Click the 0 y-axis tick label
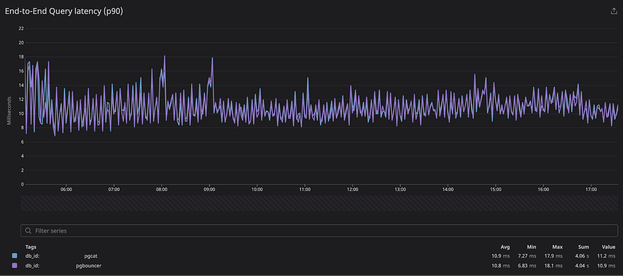 [x=23, y=184]
